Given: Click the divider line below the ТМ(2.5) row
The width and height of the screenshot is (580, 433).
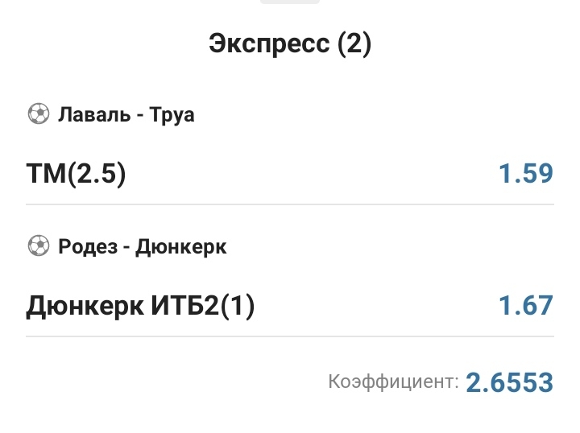Looking at the screenshot, I should (x=290, y=204).
